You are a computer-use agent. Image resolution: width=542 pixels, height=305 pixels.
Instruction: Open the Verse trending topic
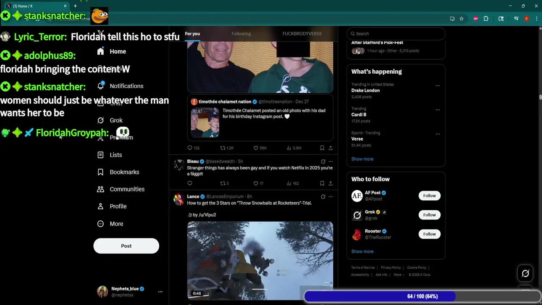(357, 139)
